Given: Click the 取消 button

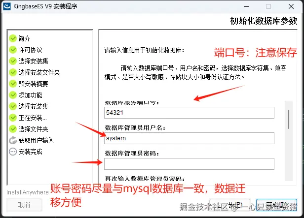Looking at the screenshot, I should pos(24,205).
